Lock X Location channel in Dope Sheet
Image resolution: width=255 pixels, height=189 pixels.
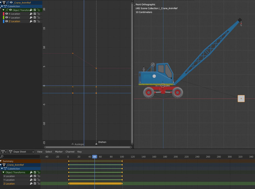click(38, 176)
